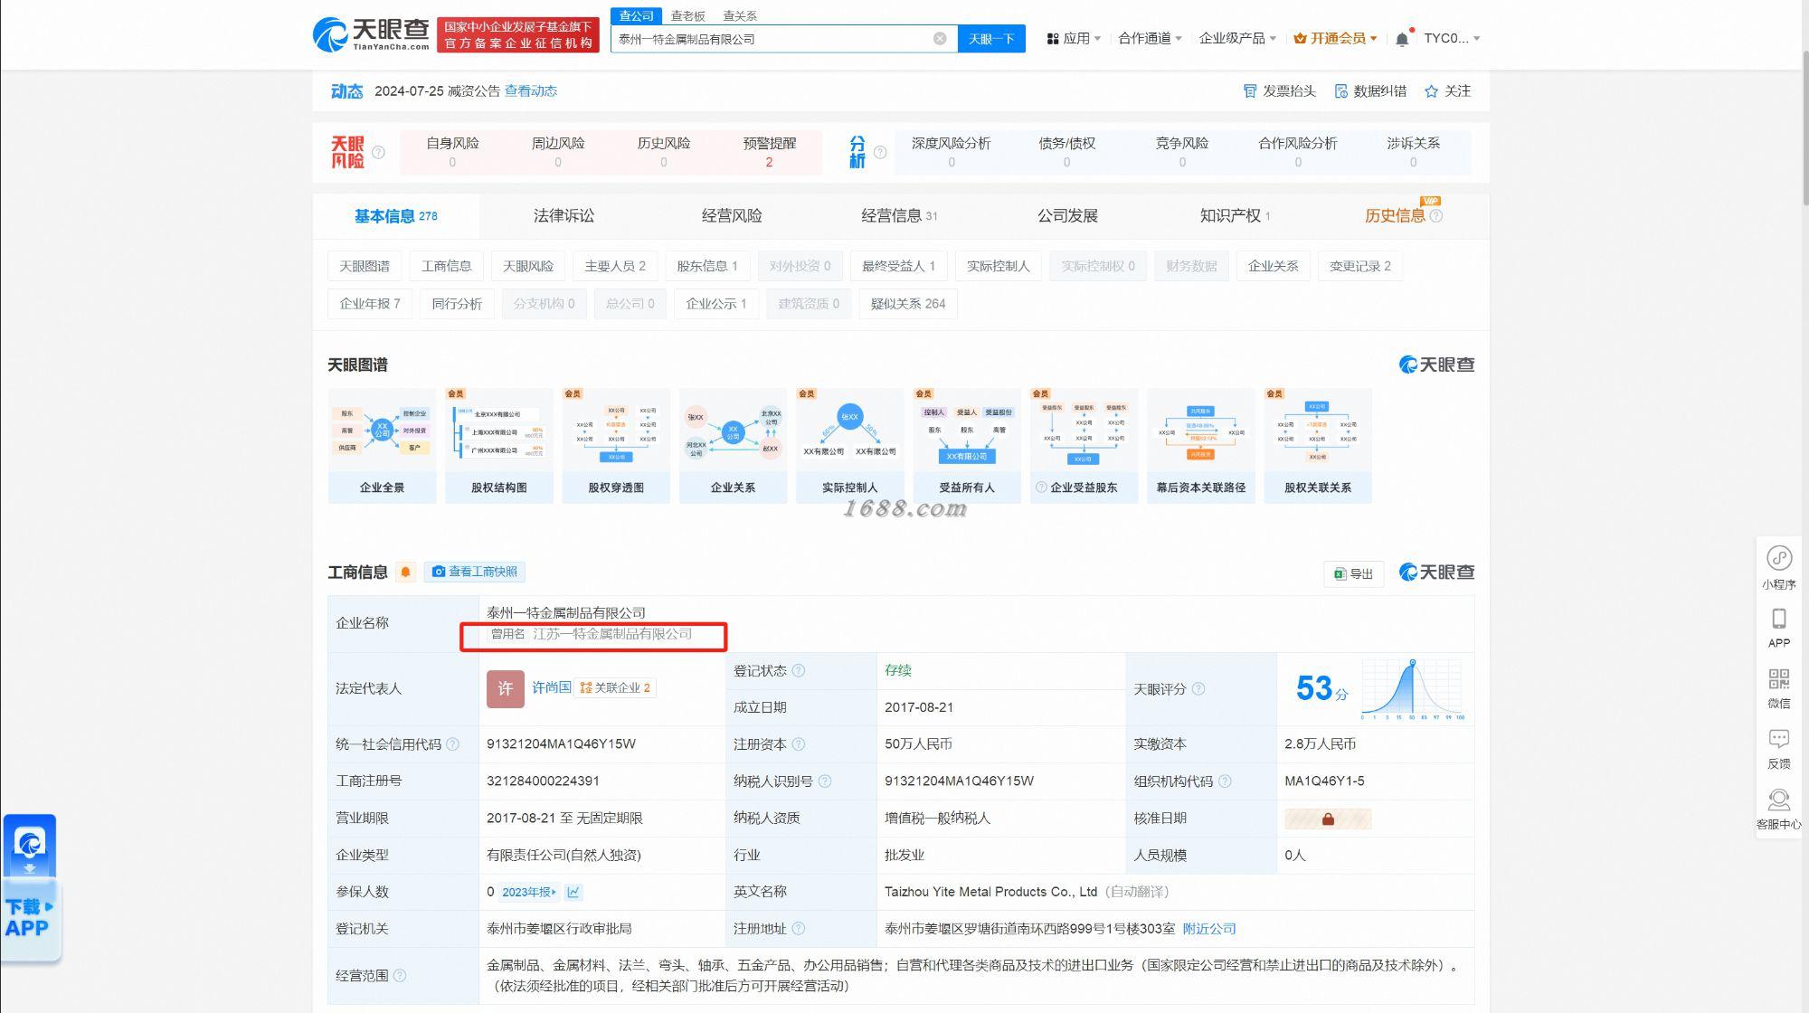1809x1013 pixels.
Task: Star 关注 to follow this company
Action: [x=1447, y=91]
